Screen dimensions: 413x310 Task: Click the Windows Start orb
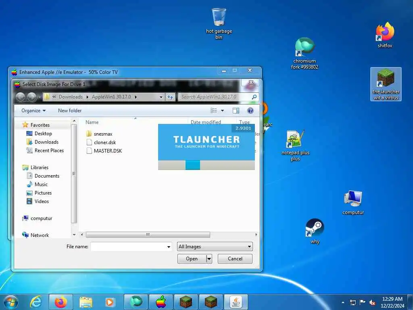(x=10, y=302)
